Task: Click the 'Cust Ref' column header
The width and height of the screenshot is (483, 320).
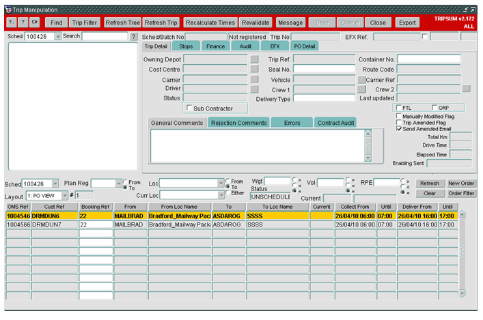Action: [54, 207]
